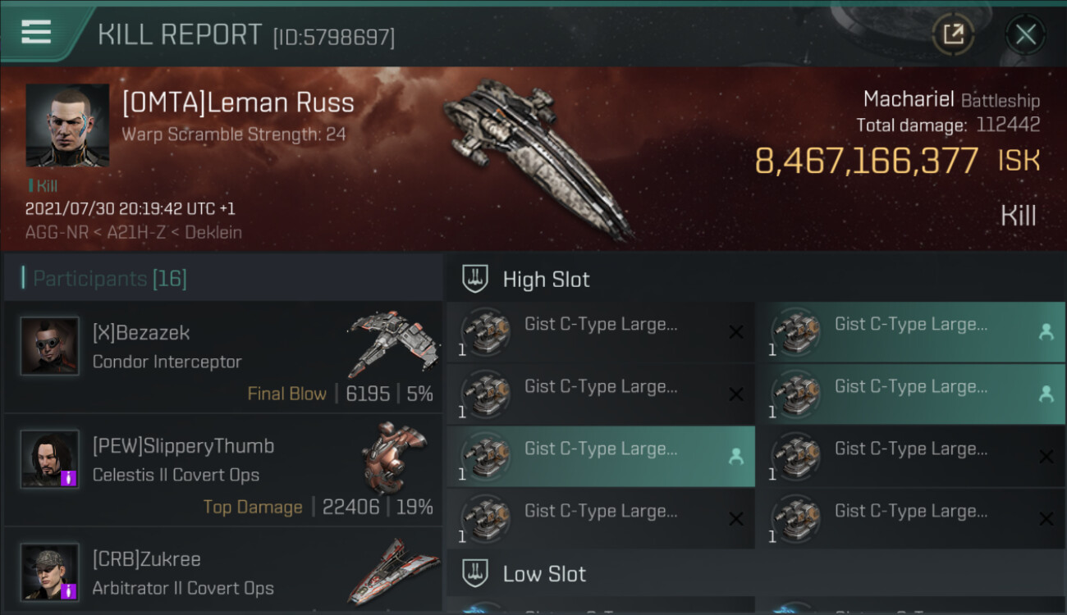Open Leman Russ pilot portrait

[x=67, y=125]
